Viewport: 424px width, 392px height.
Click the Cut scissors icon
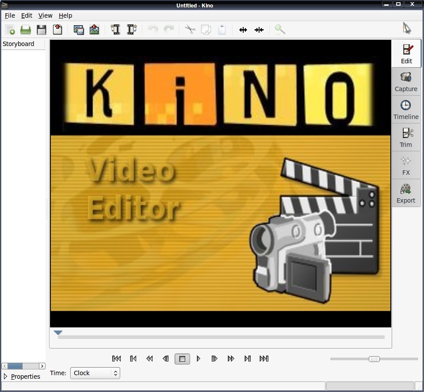pyautogui.click(x=190, y=29)
